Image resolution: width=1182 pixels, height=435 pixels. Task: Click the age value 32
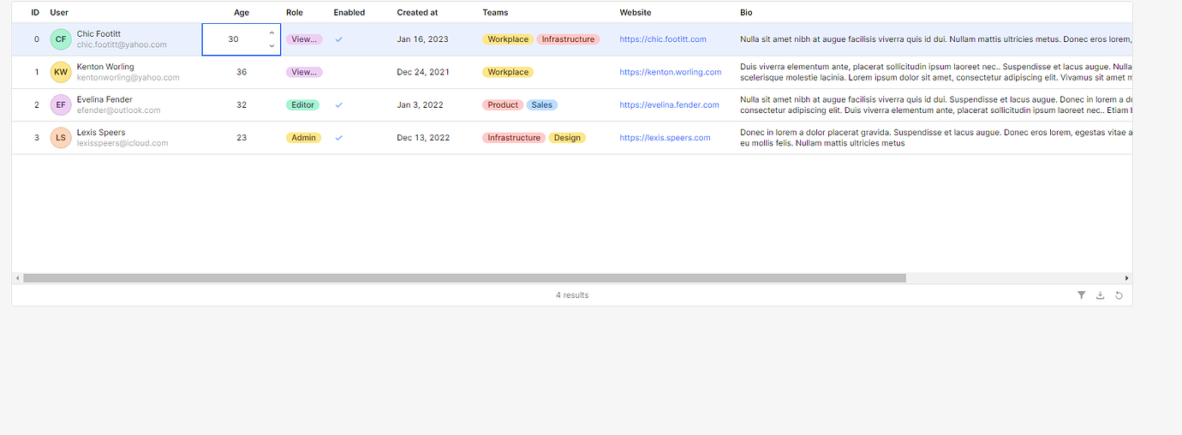coord(242,105)
